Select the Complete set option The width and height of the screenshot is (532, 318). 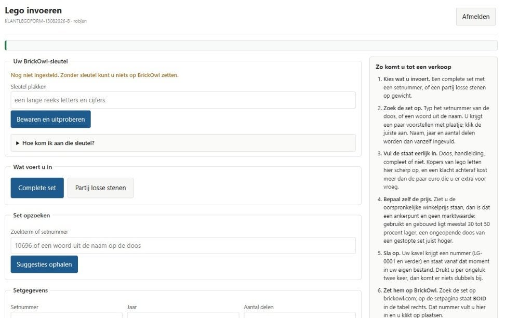37,188
